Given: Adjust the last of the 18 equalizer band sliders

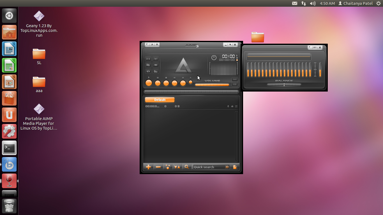Looking at the screenshot, I should click(x=310, y=70).
